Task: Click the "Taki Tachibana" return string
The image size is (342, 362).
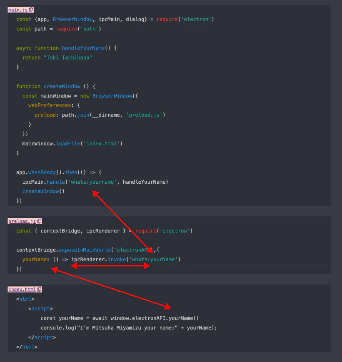Action: tap(68, 57)
